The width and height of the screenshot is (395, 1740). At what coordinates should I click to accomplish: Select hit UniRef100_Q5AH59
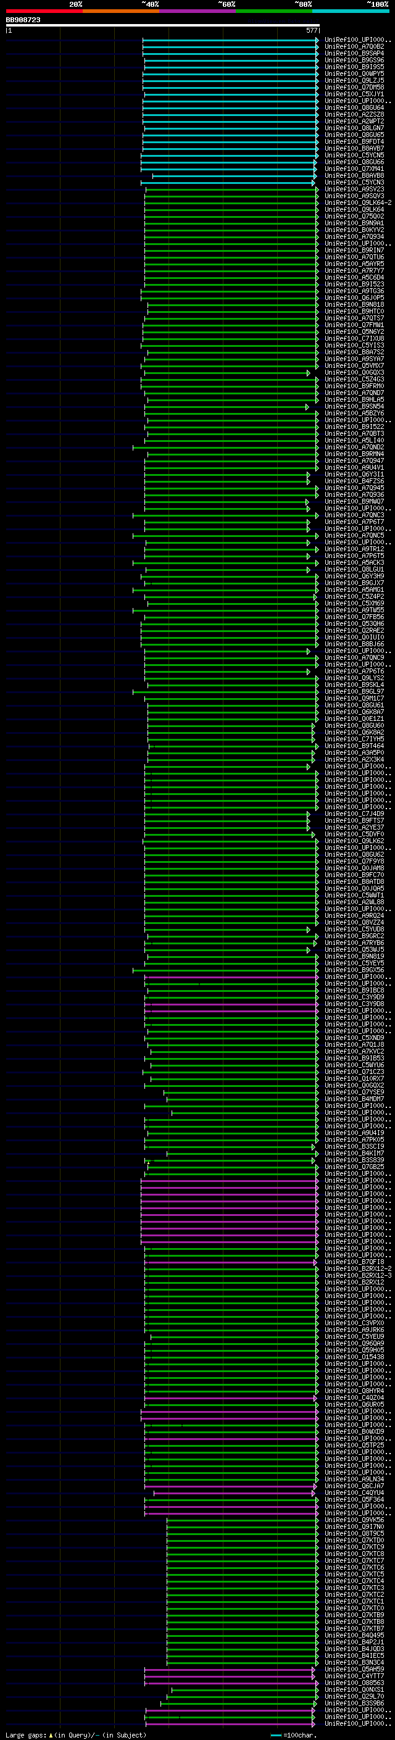point(354,1669)
